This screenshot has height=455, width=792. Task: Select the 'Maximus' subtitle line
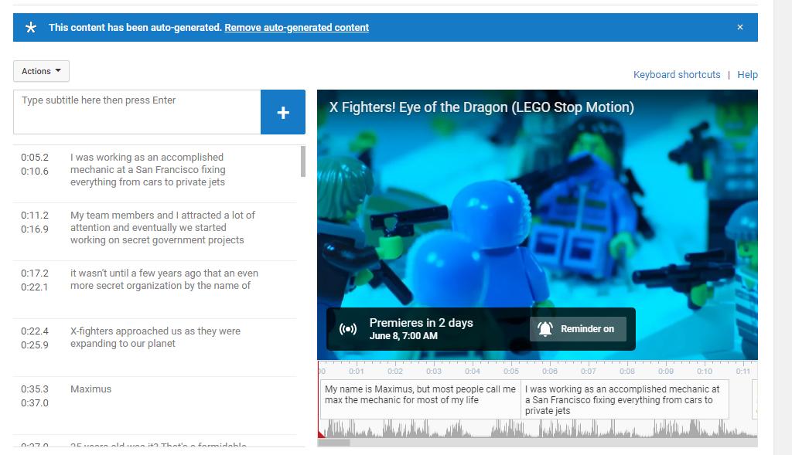91,389
